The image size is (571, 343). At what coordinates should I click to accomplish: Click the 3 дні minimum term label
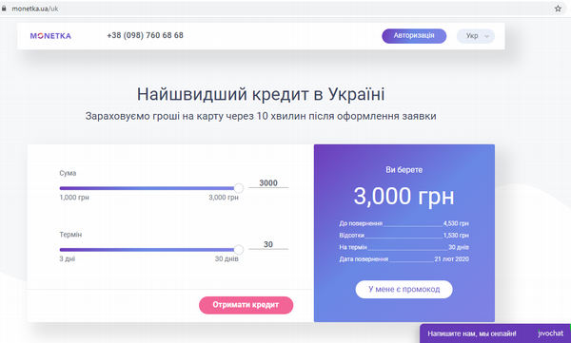pos(68,259)
